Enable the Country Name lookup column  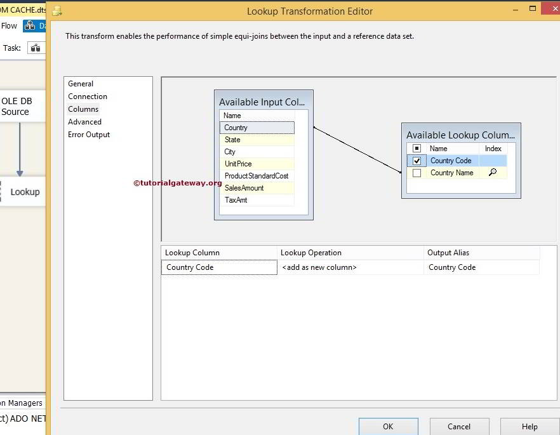coord(417,172)
